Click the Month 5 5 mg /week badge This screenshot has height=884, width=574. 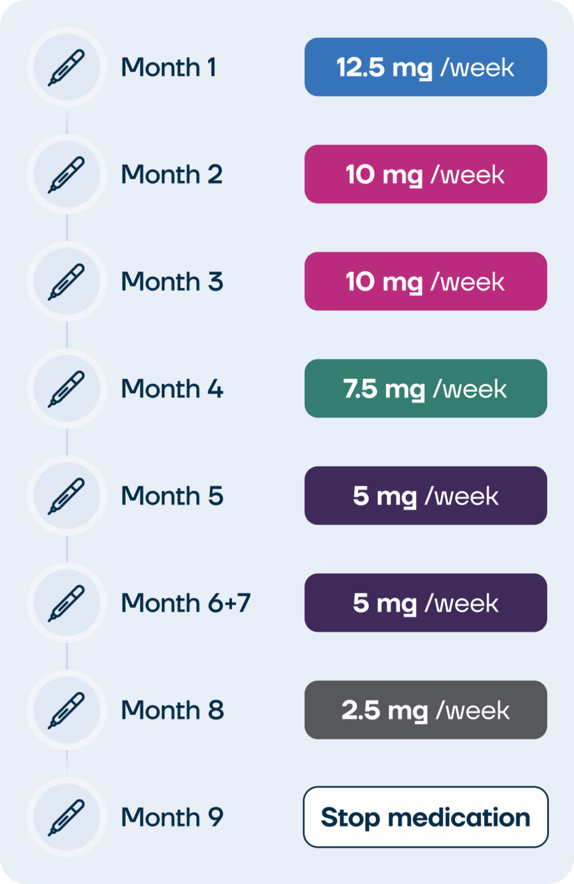tap(425, 496)
